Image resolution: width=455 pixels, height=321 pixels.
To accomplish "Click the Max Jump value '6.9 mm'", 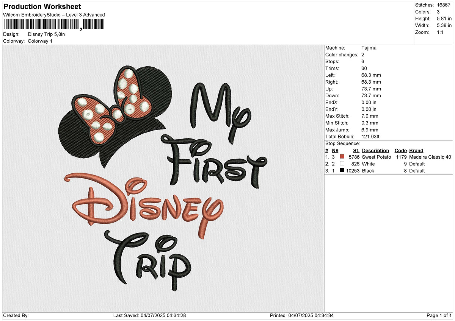I will click(x=370, y=130).
